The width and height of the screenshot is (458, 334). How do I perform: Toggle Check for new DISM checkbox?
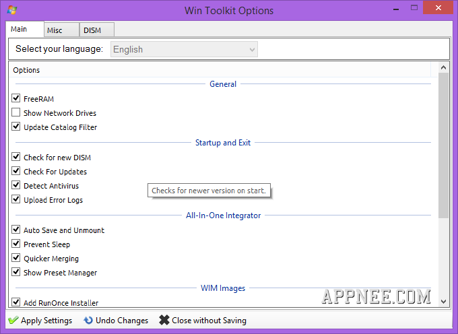click(15, 157)
